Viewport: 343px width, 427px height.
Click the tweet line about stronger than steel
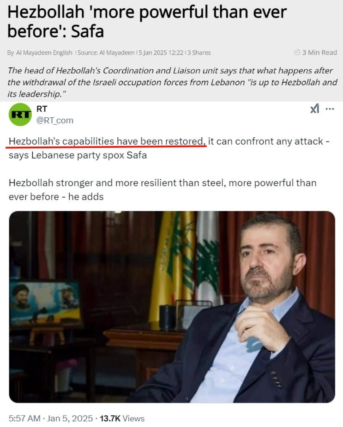[x=162, y=189]
